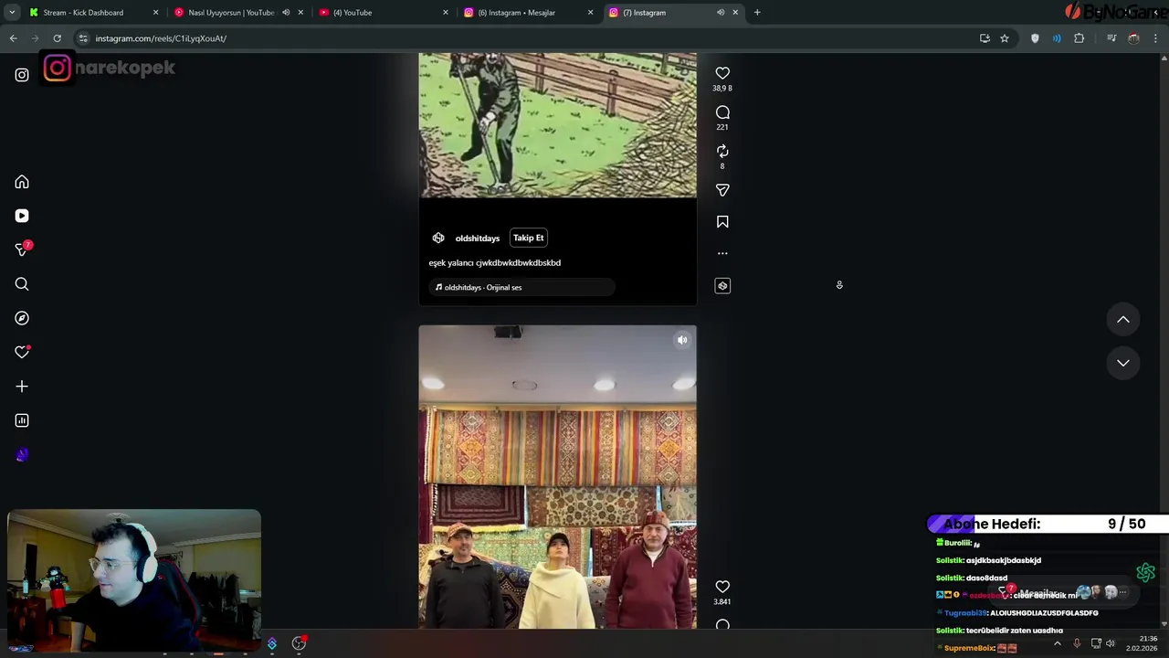
Task: Click the 3.841 like count
Action: (722, 602)
